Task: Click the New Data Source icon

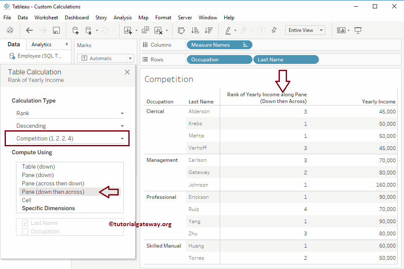Action: point(75,30)
